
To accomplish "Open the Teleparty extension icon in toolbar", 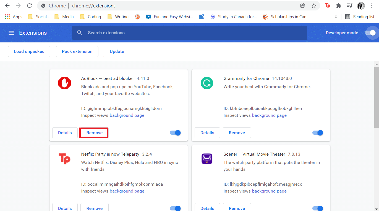I will point(328,6).
